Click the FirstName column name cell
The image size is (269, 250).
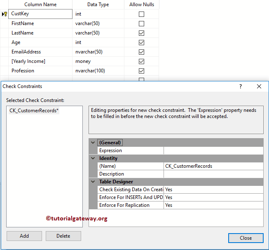[40, 23]
